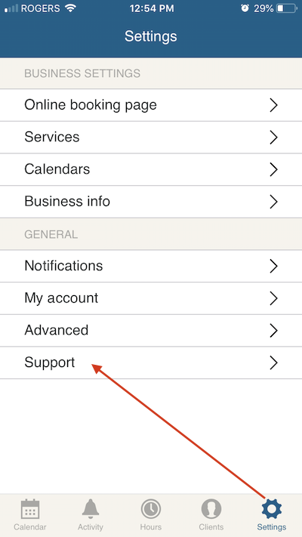Image resolution: width=302 pixels, height=537 pixels.
Task: Open the Hours clock icon
Action: [151, 509]
